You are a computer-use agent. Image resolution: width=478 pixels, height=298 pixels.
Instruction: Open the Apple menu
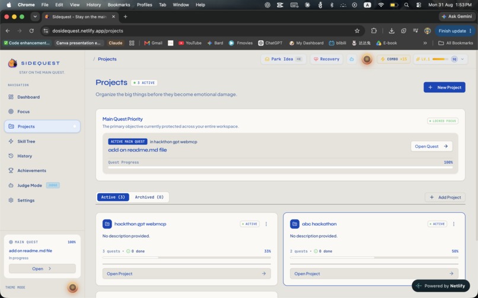tap(9, 5)
